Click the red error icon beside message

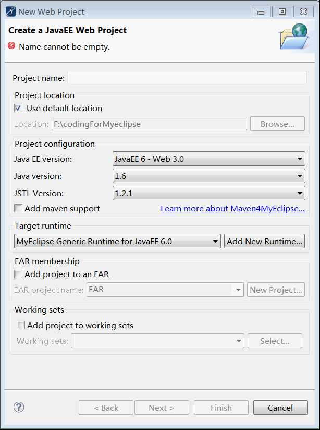tap(11, 45)
